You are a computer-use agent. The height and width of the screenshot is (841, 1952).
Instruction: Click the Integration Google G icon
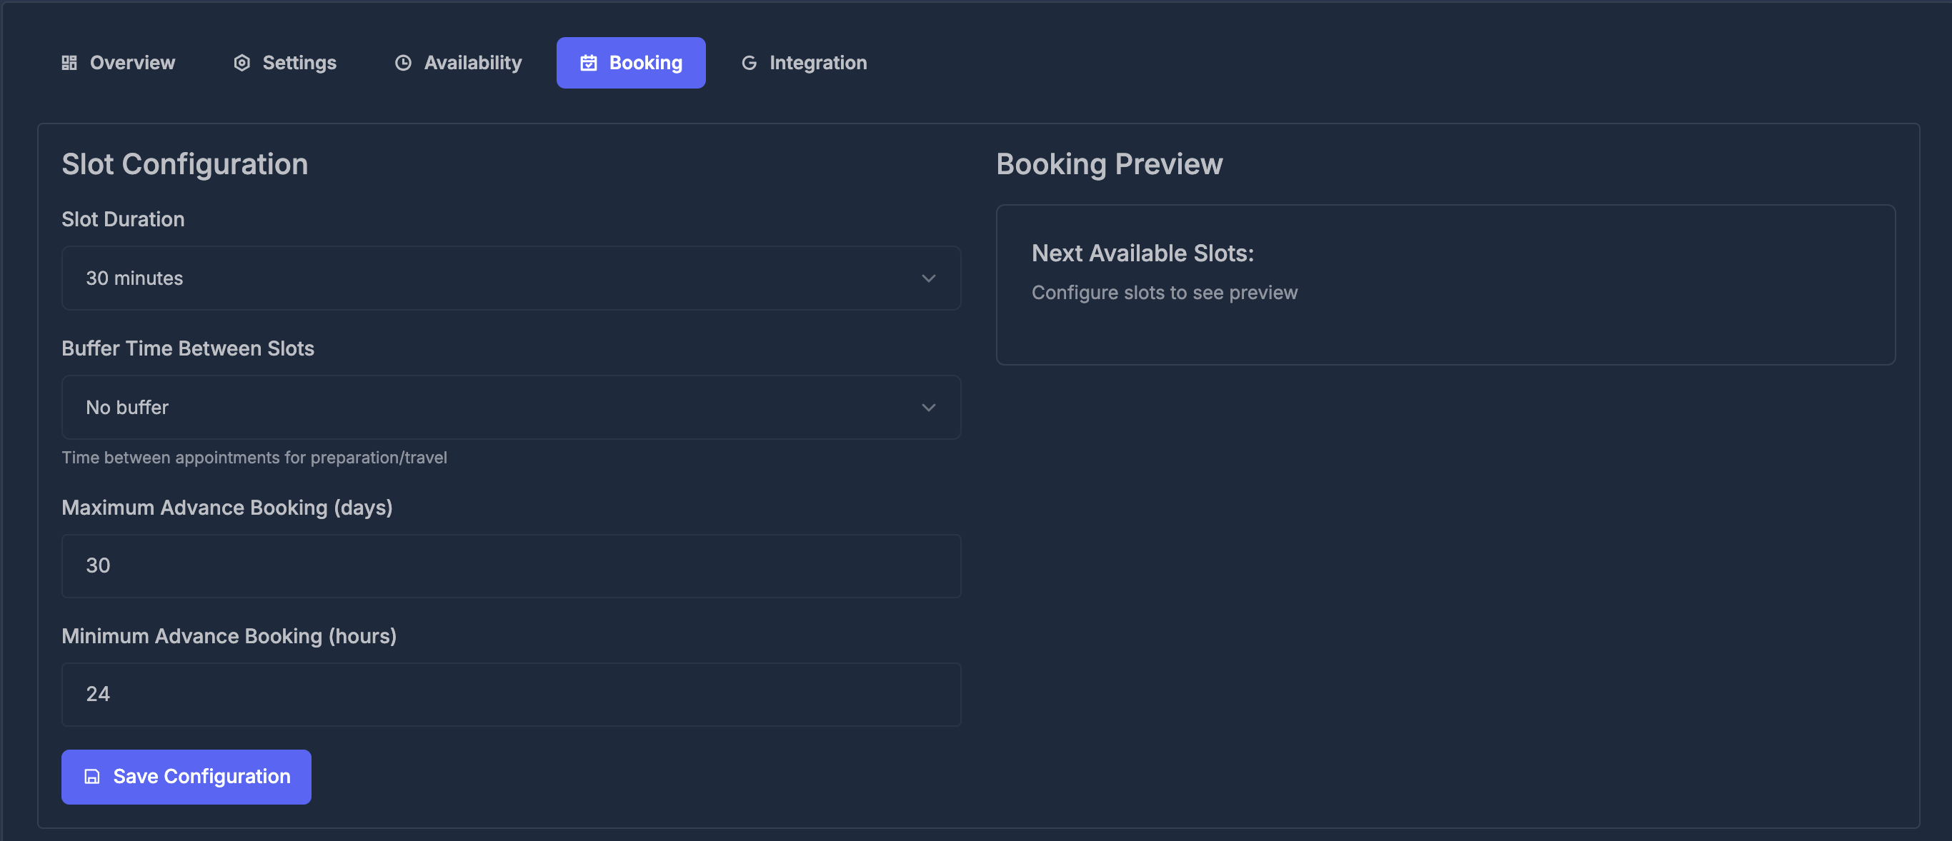tap(749, 63)
